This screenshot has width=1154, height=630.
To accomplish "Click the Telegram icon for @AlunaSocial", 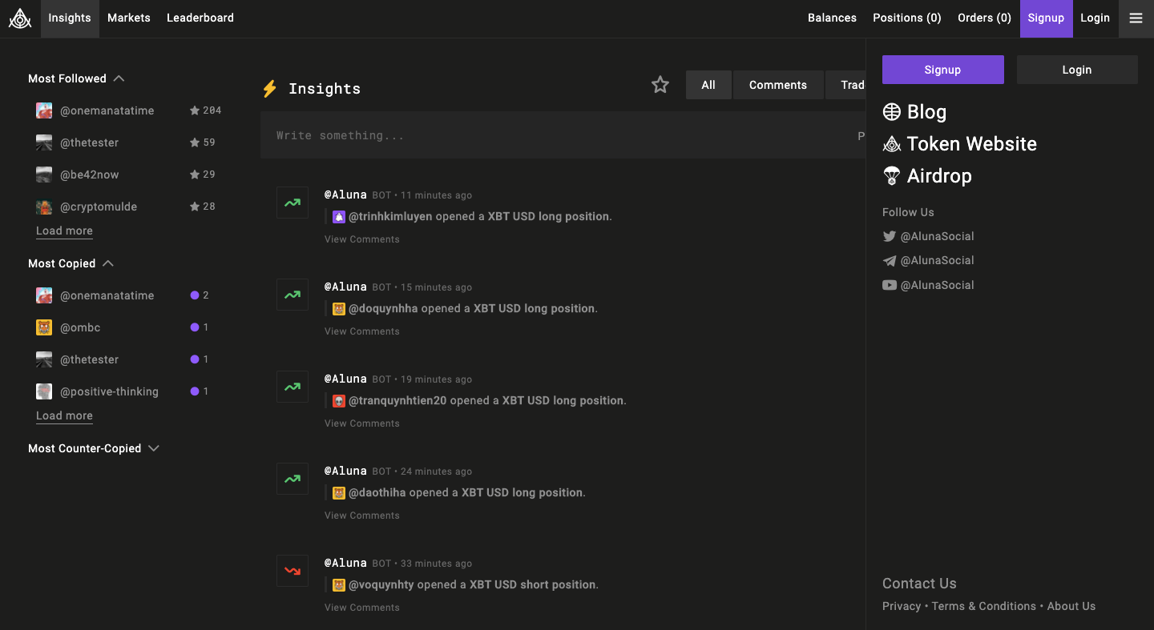I will (890, 261).
